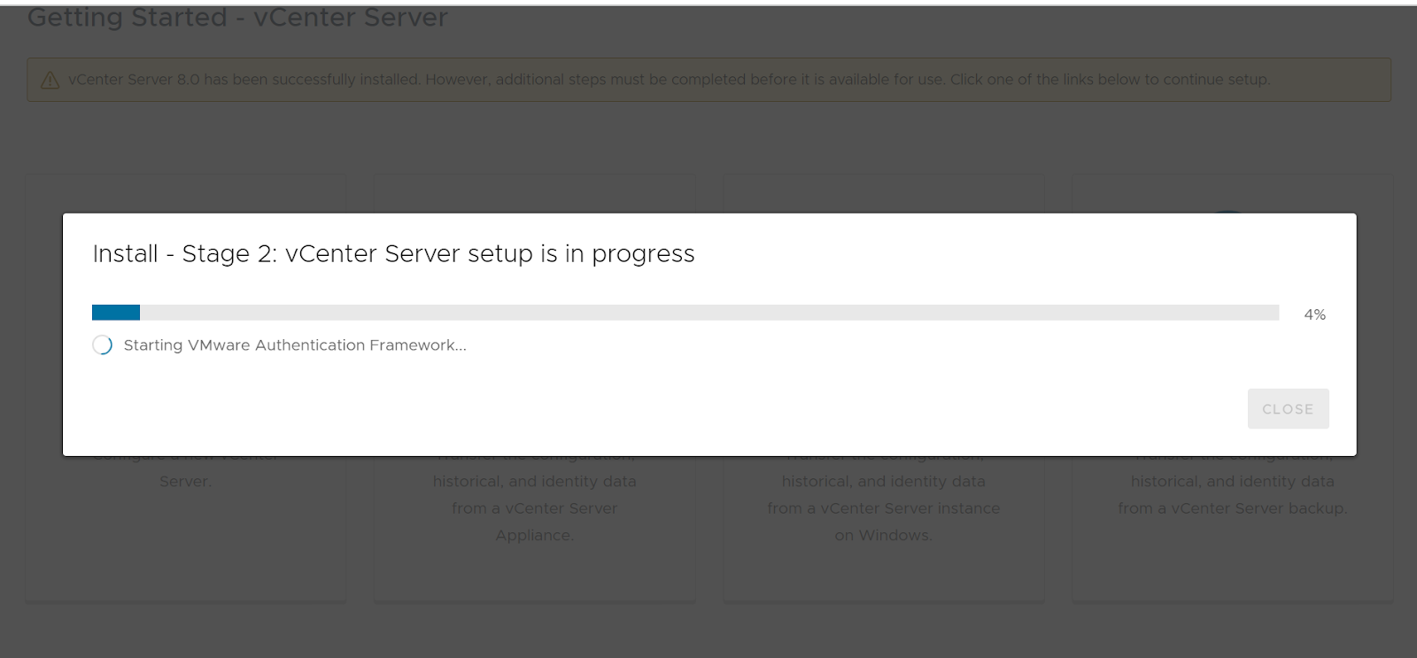Click the warning triangle icon in banner
The width and height of the screenshot is (1417, 658).
[50, 80]
